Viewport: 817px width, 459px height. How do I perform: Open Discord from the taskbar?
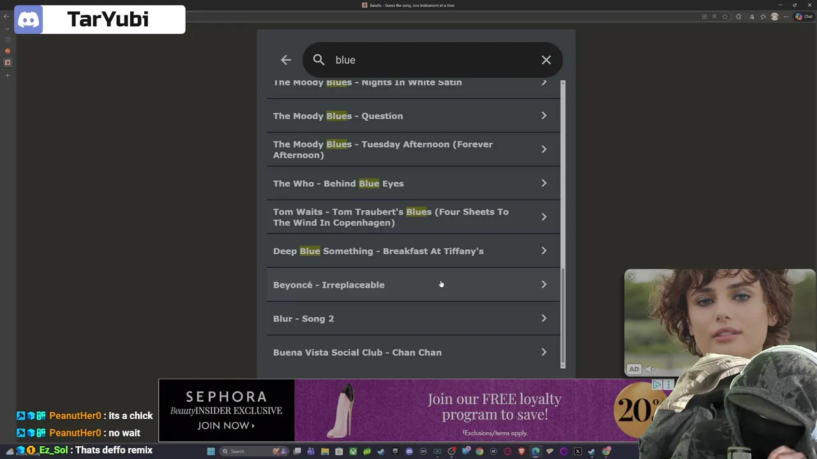(x=409, y=451)
